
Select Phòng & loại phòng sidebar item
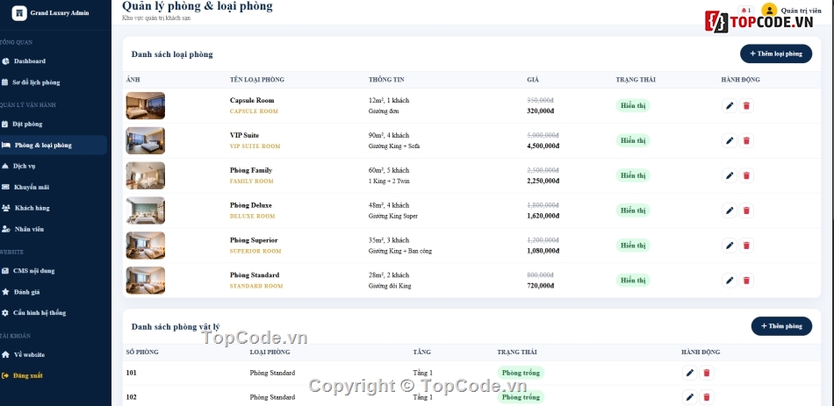[x=54, y=145]
